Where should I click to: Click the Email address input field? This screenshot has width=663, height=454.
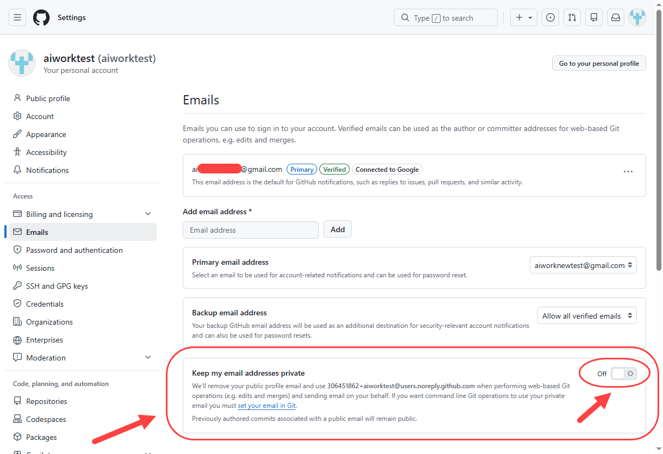tap(251, 230)
